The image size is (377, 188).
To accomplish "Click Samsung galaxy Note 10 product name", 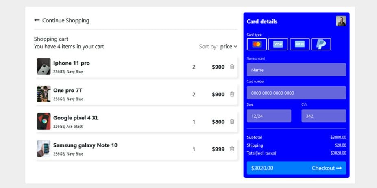I will 85,145.
